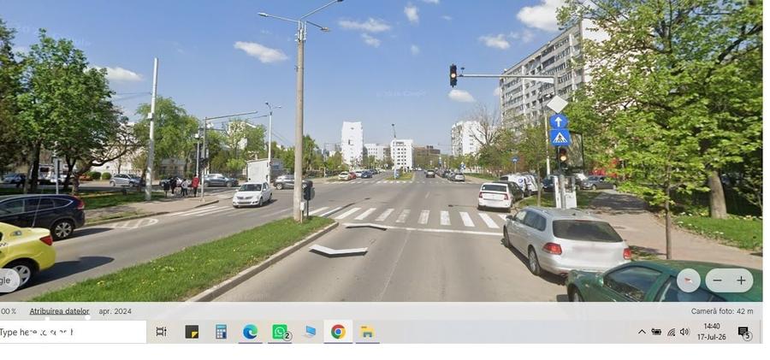The width and height of the screenshot is (770, 360).
Task: Click the Street View compass button
Action: click(689, 280)
